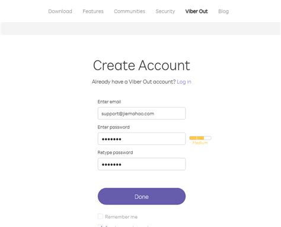281x227 pixels.
Task: Submit the form with Done button
Action: click(142, 196)
